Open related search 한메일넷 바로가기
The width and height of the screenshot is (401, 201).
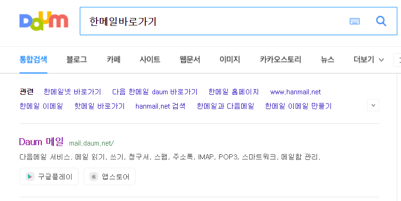coord(72,91)
